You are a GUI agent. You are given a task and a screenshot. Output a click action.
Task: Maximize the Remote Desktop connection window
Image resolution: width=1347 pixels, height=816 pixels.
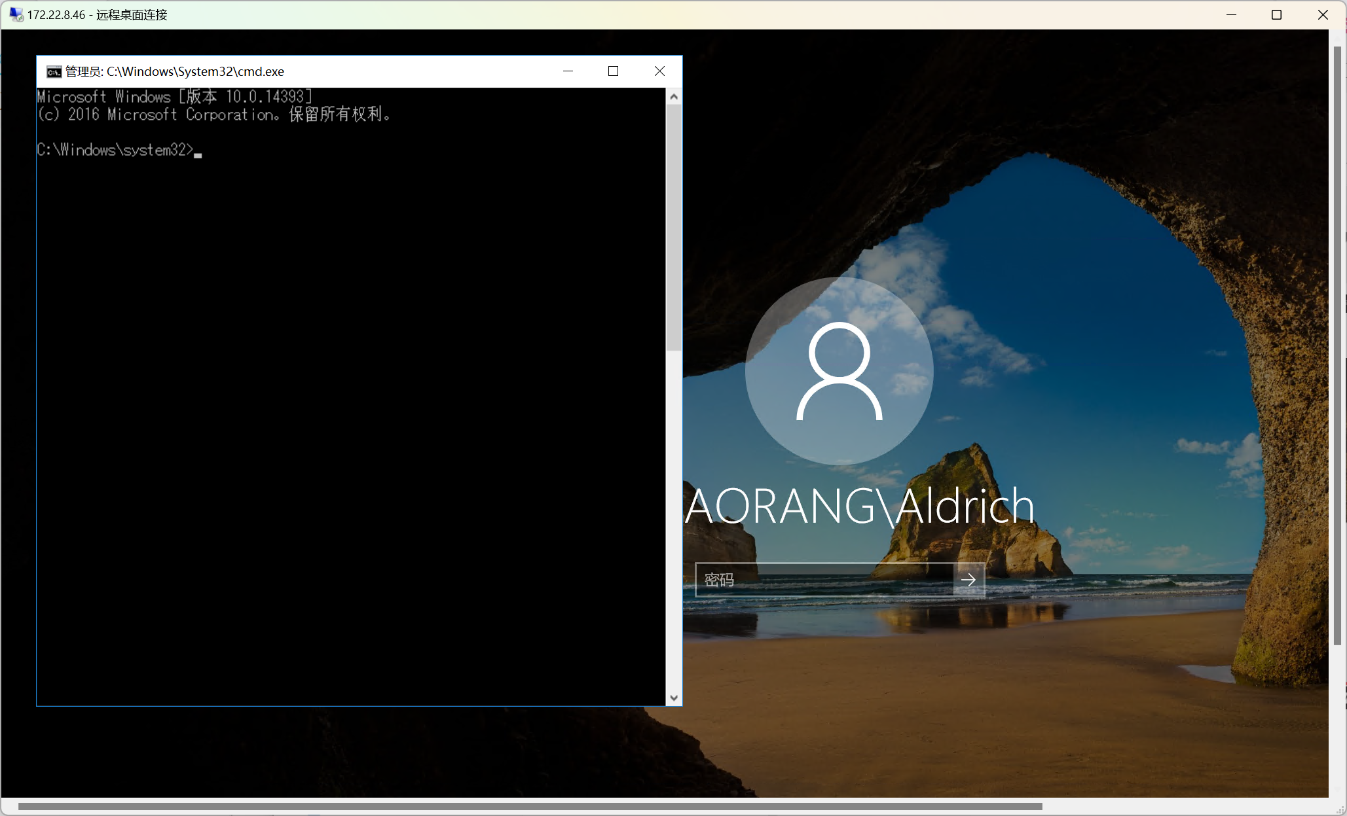[1276, 14]
